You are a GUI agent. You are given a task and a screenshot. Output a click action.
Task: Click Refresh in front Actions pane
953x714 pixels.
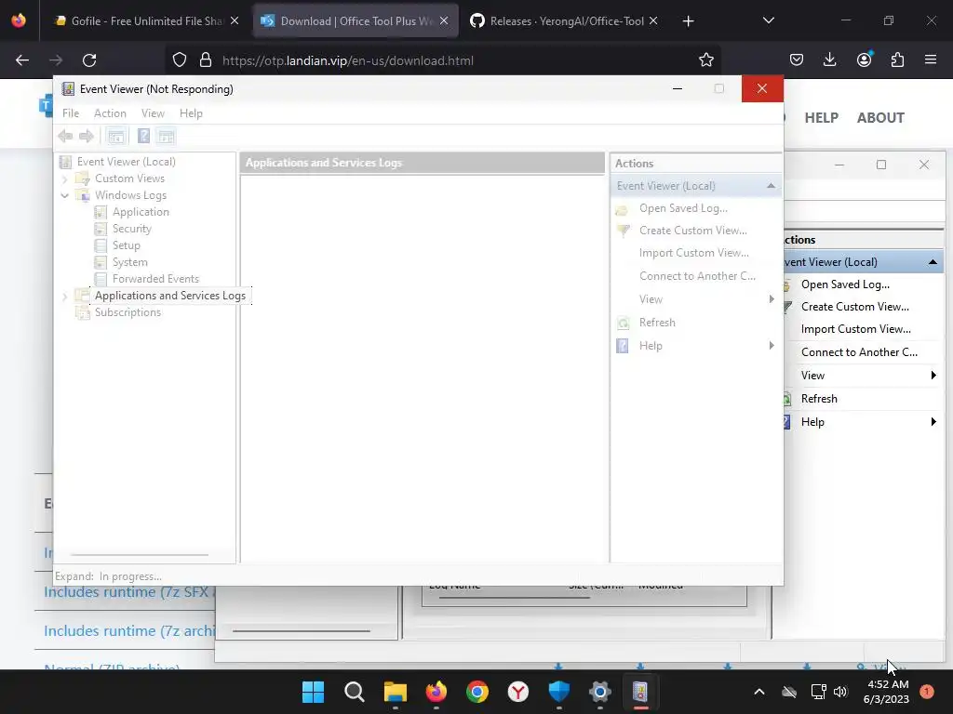click(657, 323)
